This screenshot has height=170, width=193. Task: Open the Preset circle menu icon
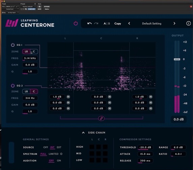35,4
